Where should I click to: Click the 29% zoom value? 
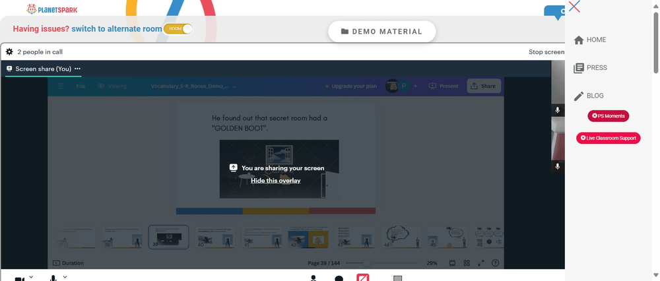click(432, 263)
